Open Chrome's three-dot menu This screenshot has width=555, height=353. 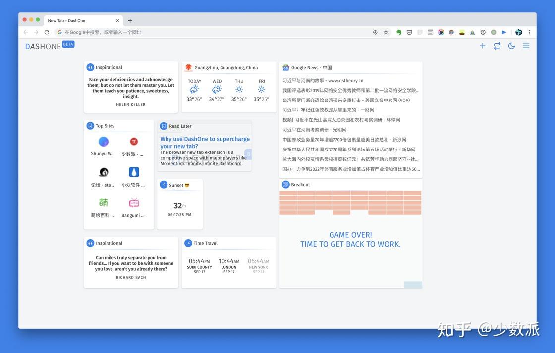[x=529, y=32]
